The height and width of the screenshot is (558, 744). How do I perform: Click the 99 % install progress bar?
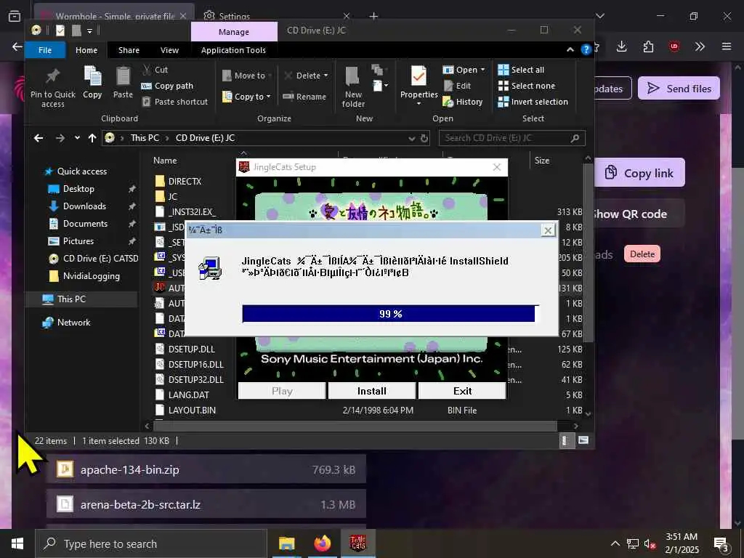coord(390,314)
